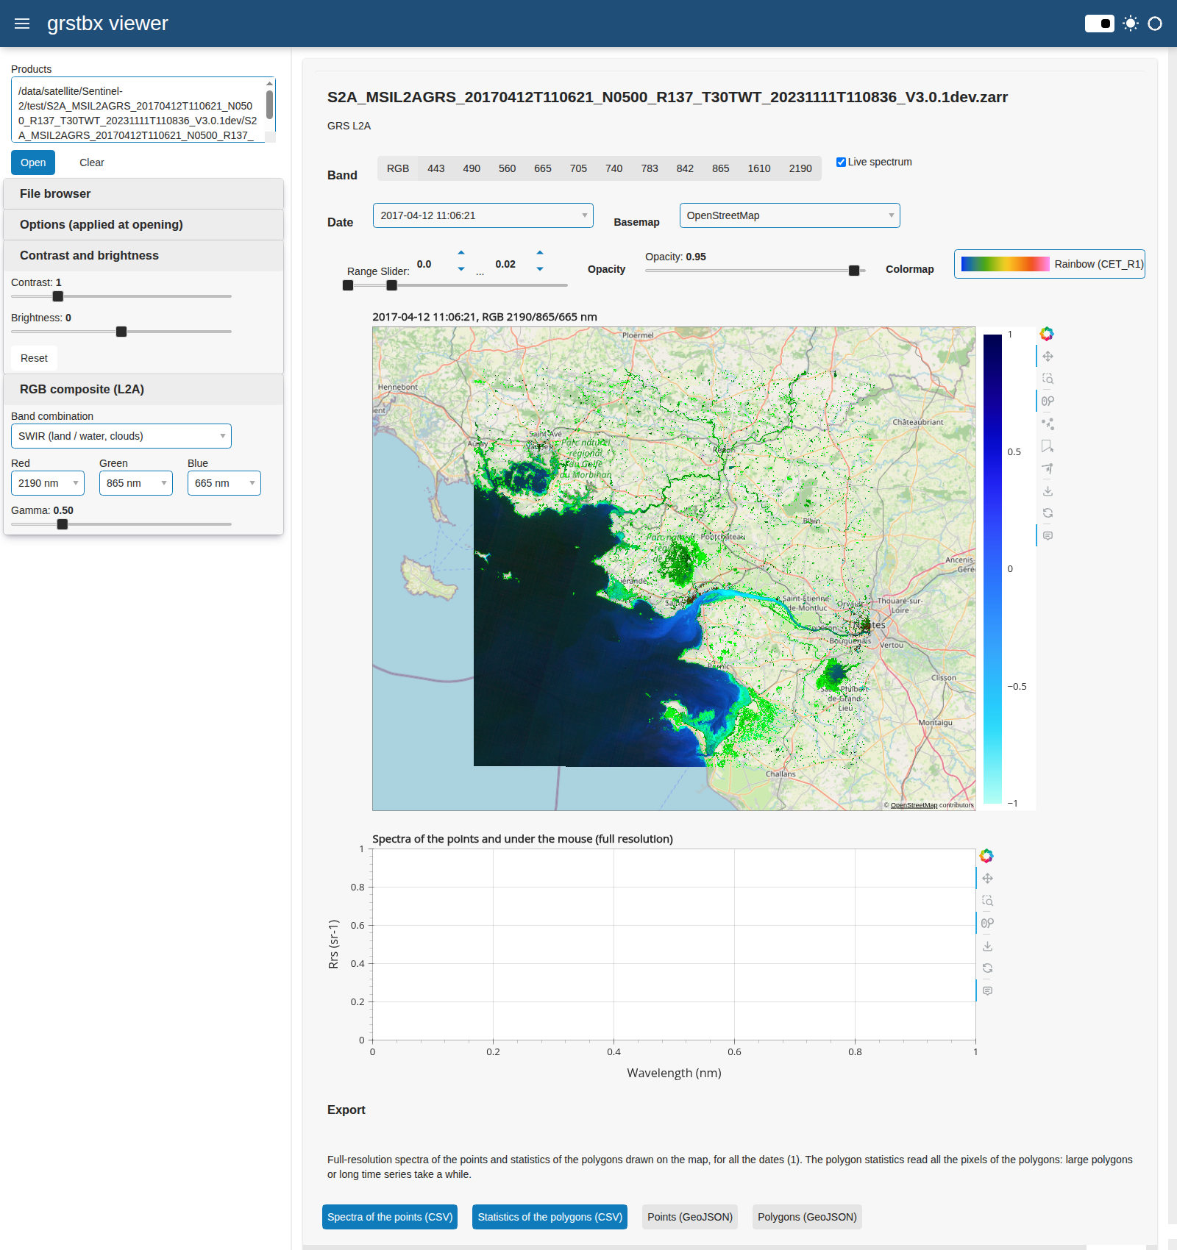Screen dimensions: 1177x1250
Task: Open the Blue band 665 nm dropdown
Action: [x=224, y=483]
